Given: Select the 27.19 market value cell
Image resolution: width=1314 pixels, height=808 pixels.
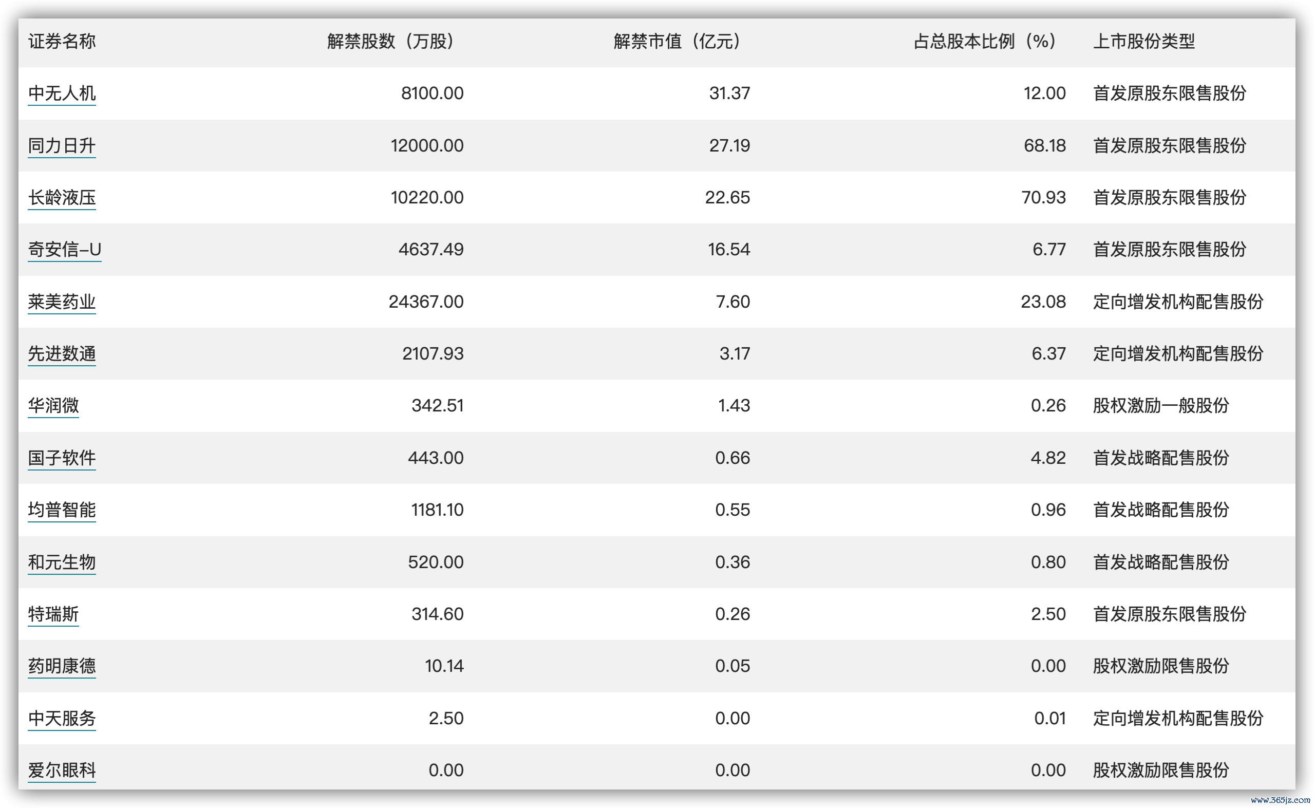Looking at the screenshot, I should point(729,145).
